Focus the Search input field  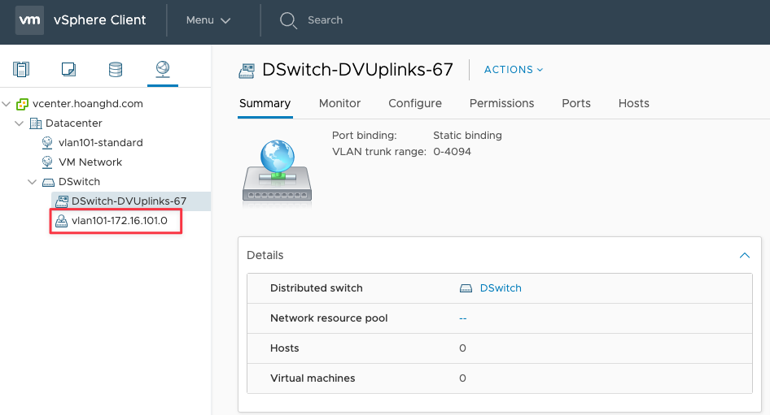coord(325,20)
